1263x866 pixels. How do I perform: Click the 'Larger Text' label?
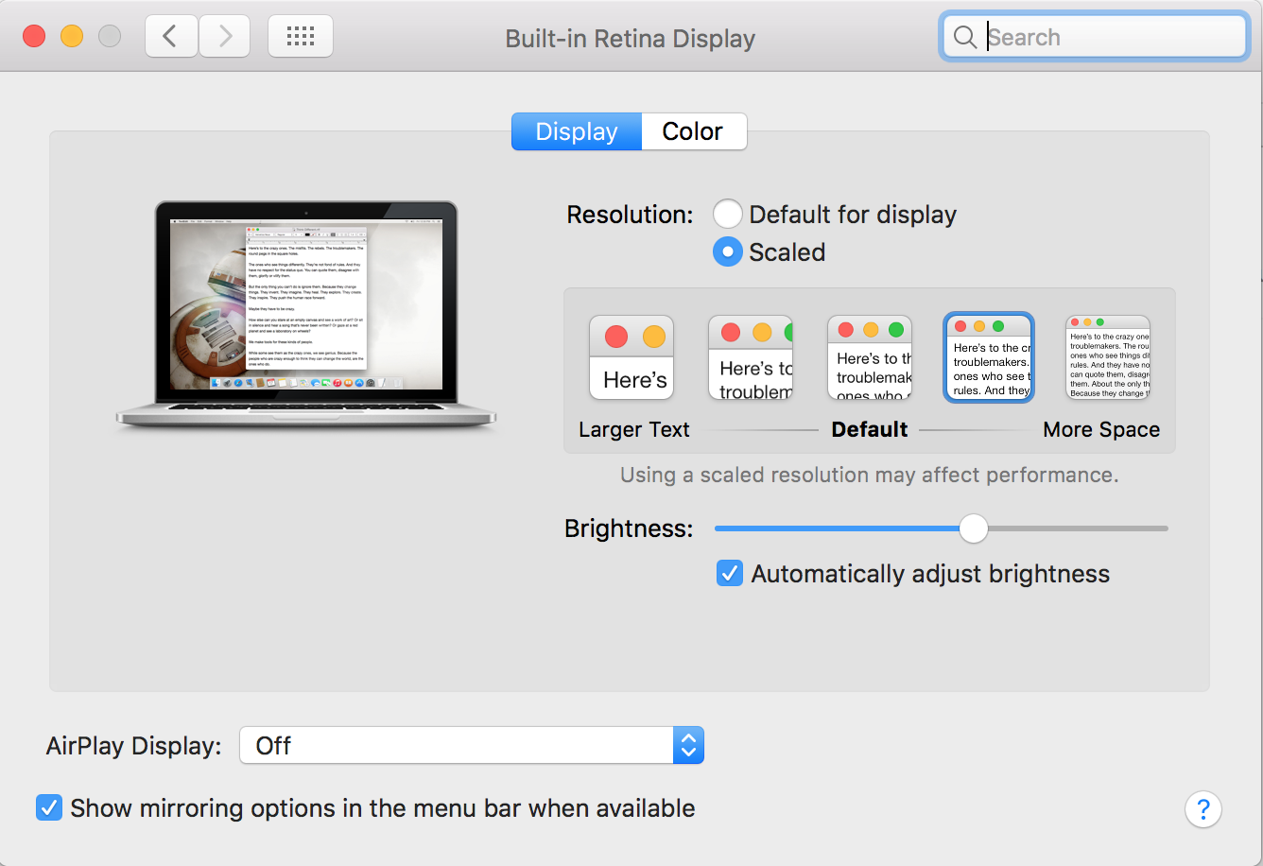pos(634,429)
